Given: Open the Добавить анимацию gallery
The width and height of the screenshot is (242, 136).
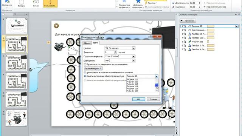Looking at the screenshot, I should click(138, 4).
